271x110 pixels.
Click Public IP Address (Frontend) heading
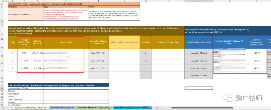199,42
